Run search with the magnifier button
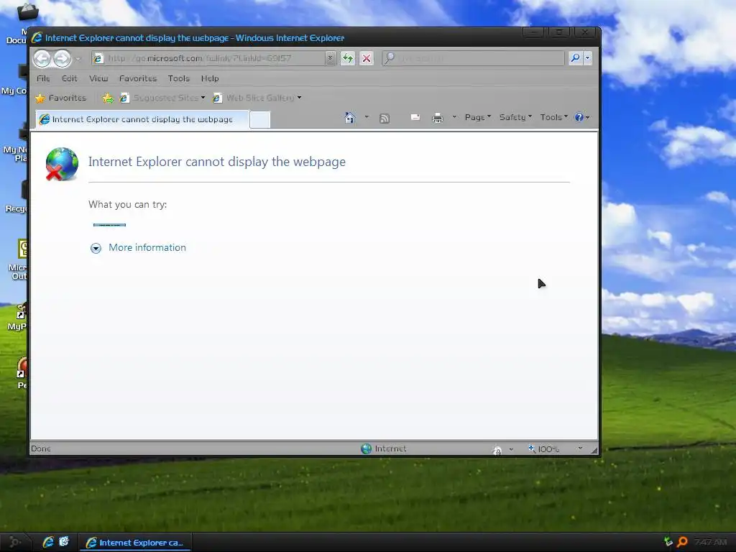The image size is (736, 552). coord(575,58)
